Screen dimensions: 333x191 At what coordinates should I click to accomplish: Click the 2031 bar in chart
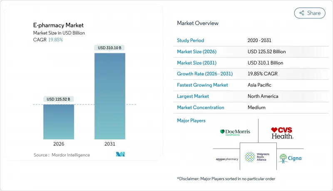click(x=109, y=96)
